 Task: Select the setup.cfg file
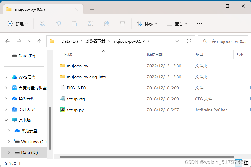[x=76, y=99]
